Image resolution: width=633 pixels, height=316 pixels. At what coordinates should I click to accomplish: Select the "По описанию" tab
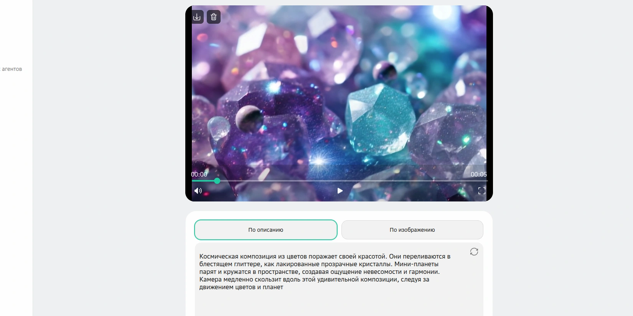tap(266, 230)
